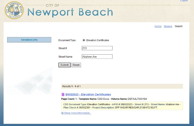Click the Document Type label
This screenshot has height=126, width=194.
(x=67, y=40)
